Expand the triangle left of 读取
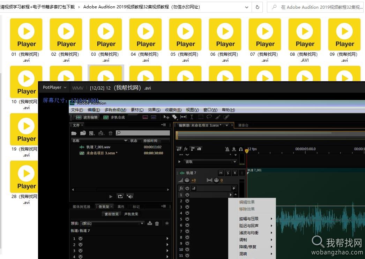The image size is (365, 259). point(179,162)
